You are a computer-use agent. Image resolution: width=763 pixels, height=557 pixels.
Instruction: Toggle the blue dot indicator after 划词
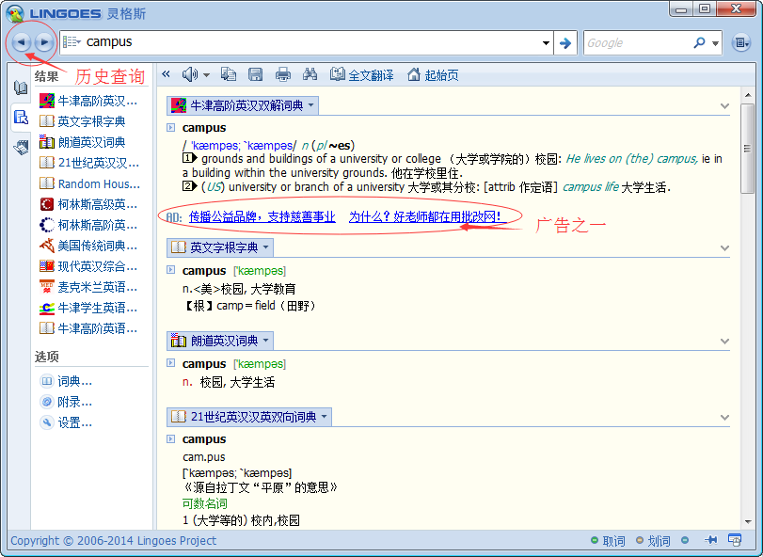685,540
